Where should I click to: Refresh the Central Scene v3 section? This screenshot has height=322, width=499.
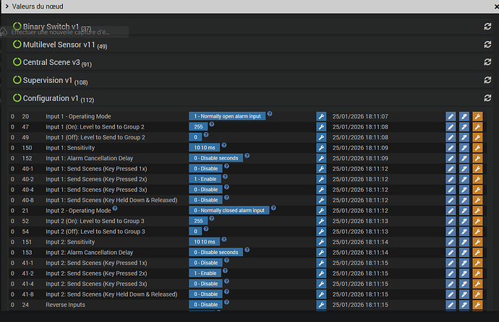point(488,63)
